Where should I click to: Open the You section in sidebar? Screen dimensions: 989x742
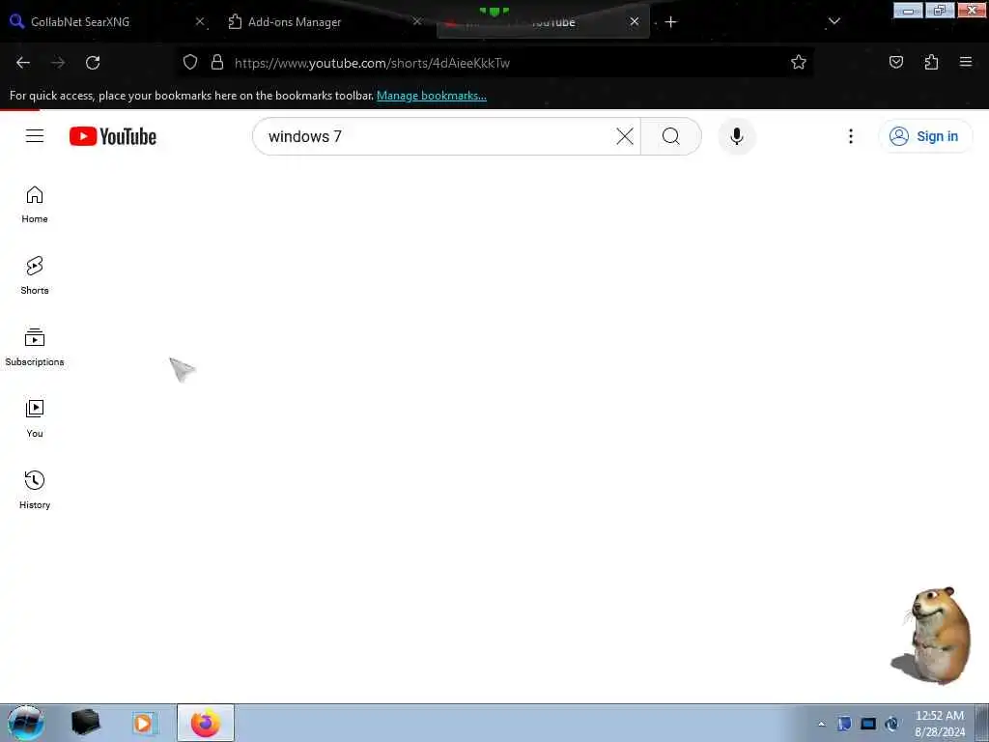(x=35, y=419)
